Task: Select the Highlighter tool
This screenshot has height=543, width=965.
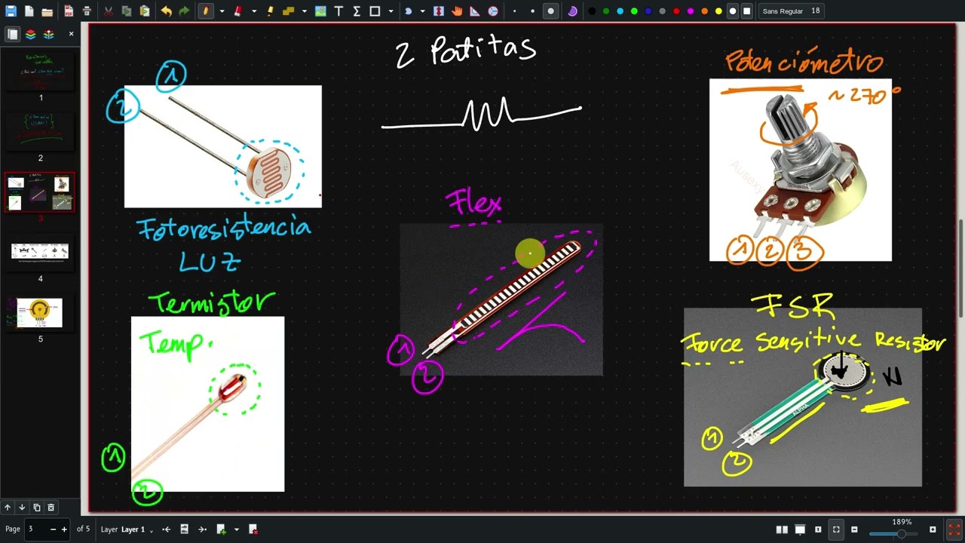Action: (270, 11)
